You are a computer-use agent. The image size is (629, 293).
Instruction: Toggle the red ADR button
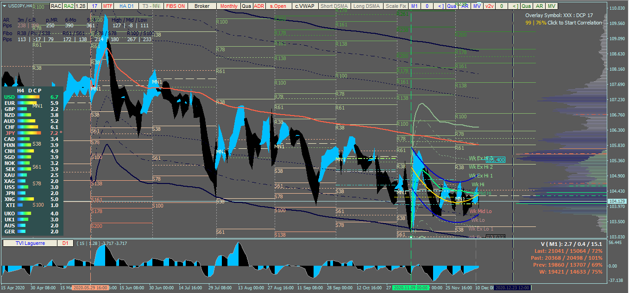259,6
